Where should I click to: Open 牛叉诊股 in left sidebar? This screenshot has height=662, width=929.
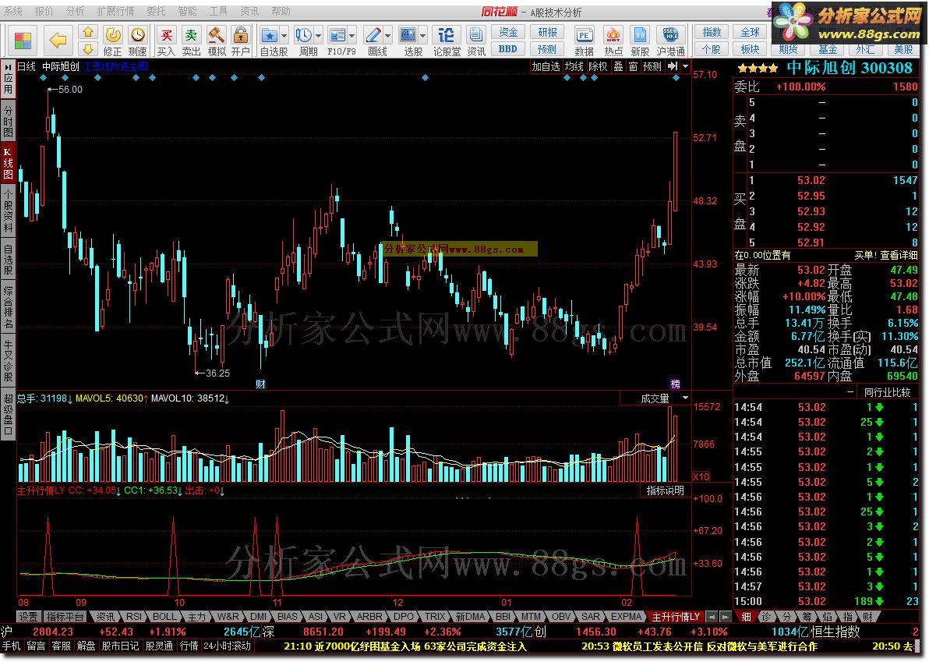[8, 360]
